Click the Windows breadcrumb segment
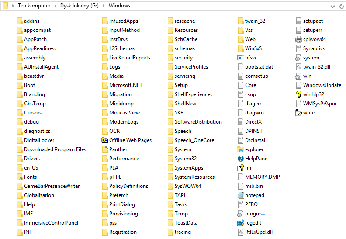The width and height of the screenshot is (346, 239). pyautogui.click(x=119, y=6)
